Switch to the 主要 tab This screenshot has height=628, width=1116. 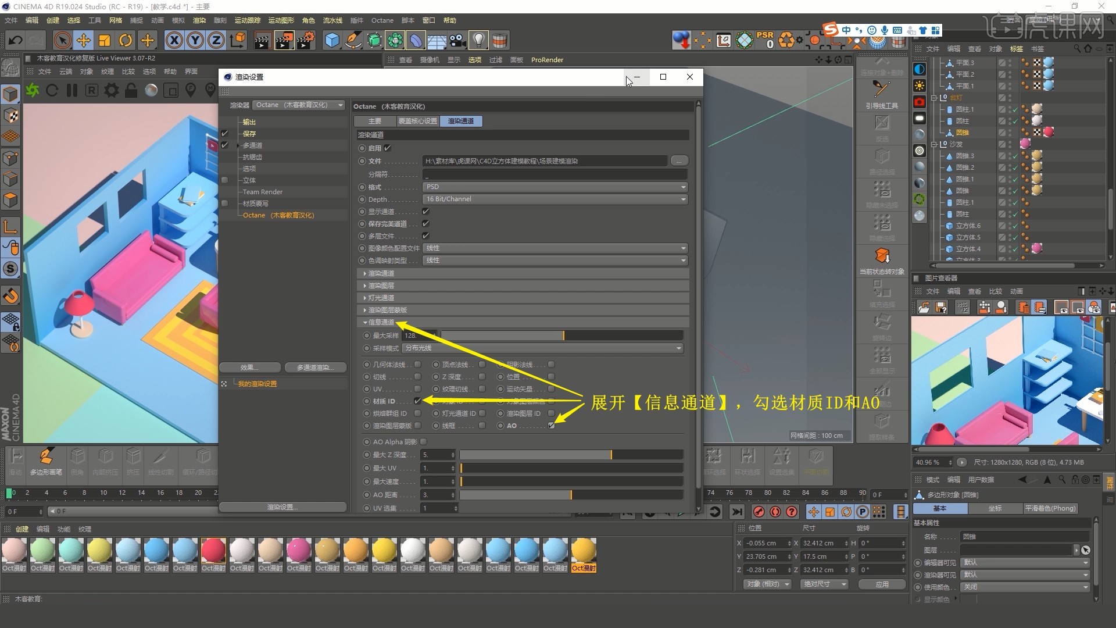(x=375, y=121)
